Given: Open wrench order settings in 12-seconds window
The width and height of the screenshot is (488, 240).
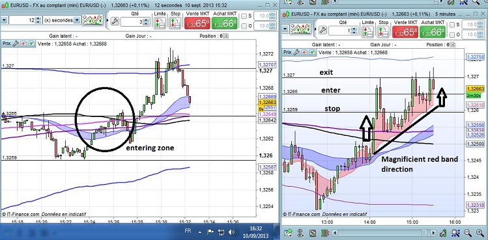Looking at the screenshot, I should (115, 21).
